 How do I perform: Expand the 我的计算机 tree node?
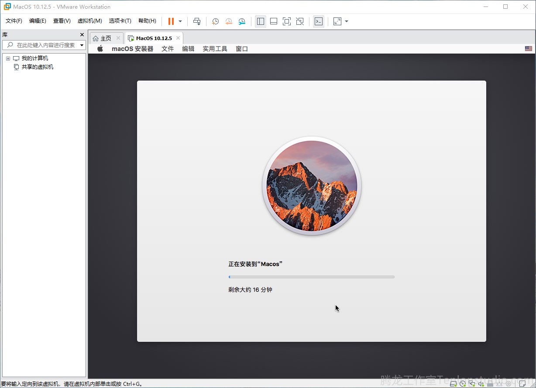tap(8, 58)
